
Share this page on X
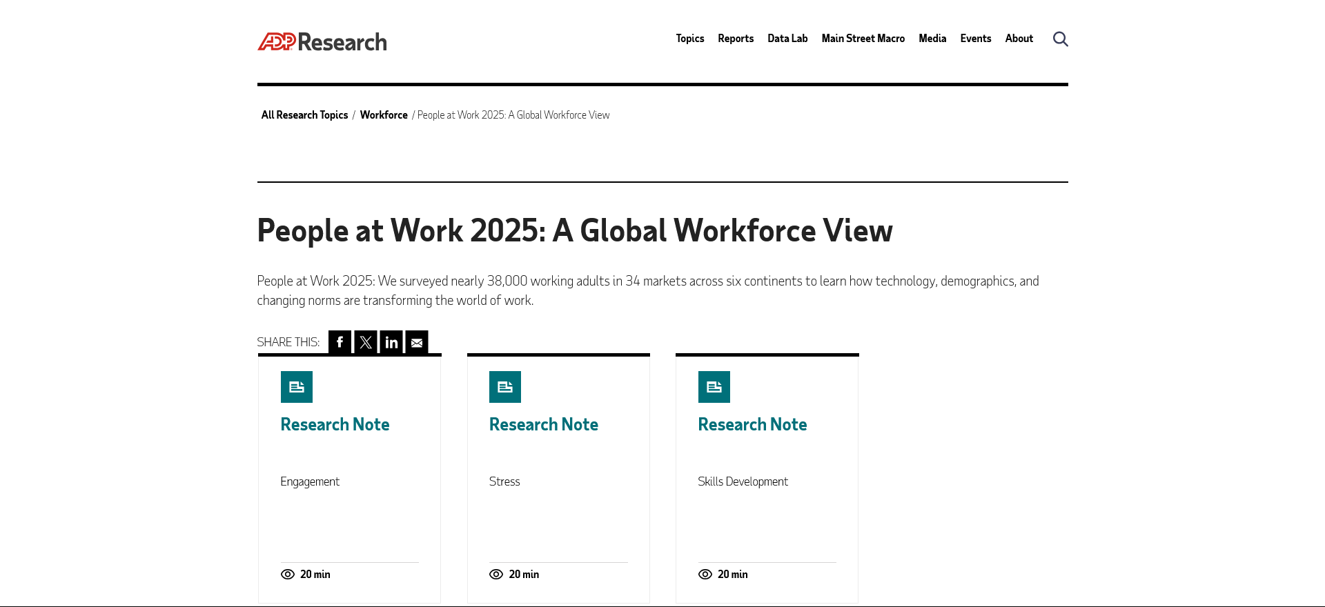366,342
